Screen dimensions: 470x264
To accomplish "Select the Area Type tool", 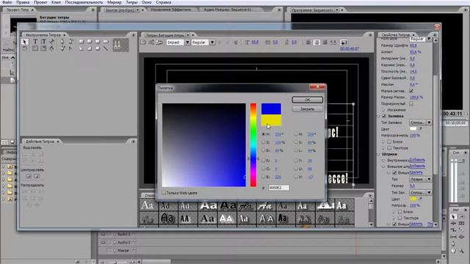I will point(35,48).
